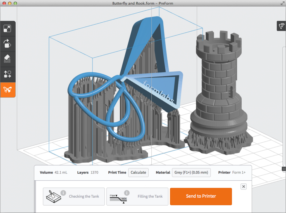Click the max/min resin level icon

[118, 198]
